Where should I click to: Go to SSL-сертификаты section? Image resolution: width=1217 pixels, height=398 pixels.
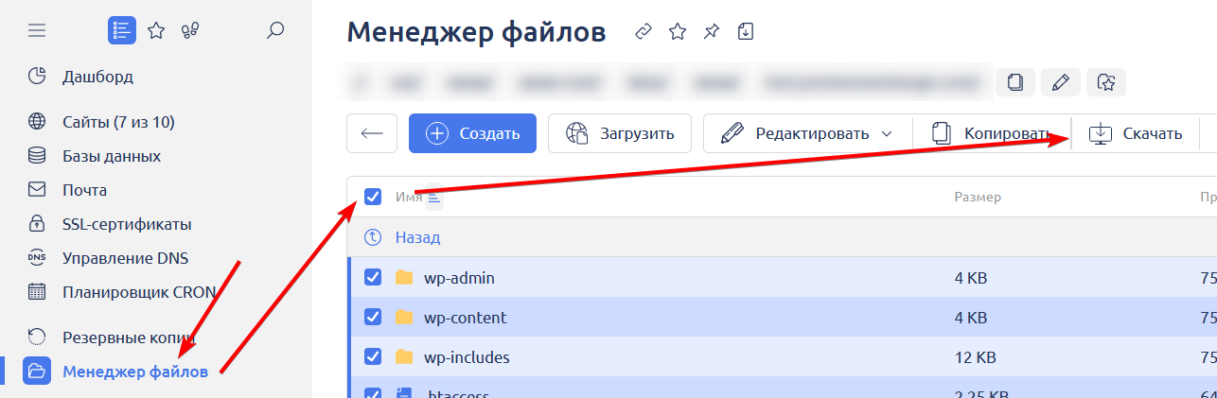tap(127, 224)
